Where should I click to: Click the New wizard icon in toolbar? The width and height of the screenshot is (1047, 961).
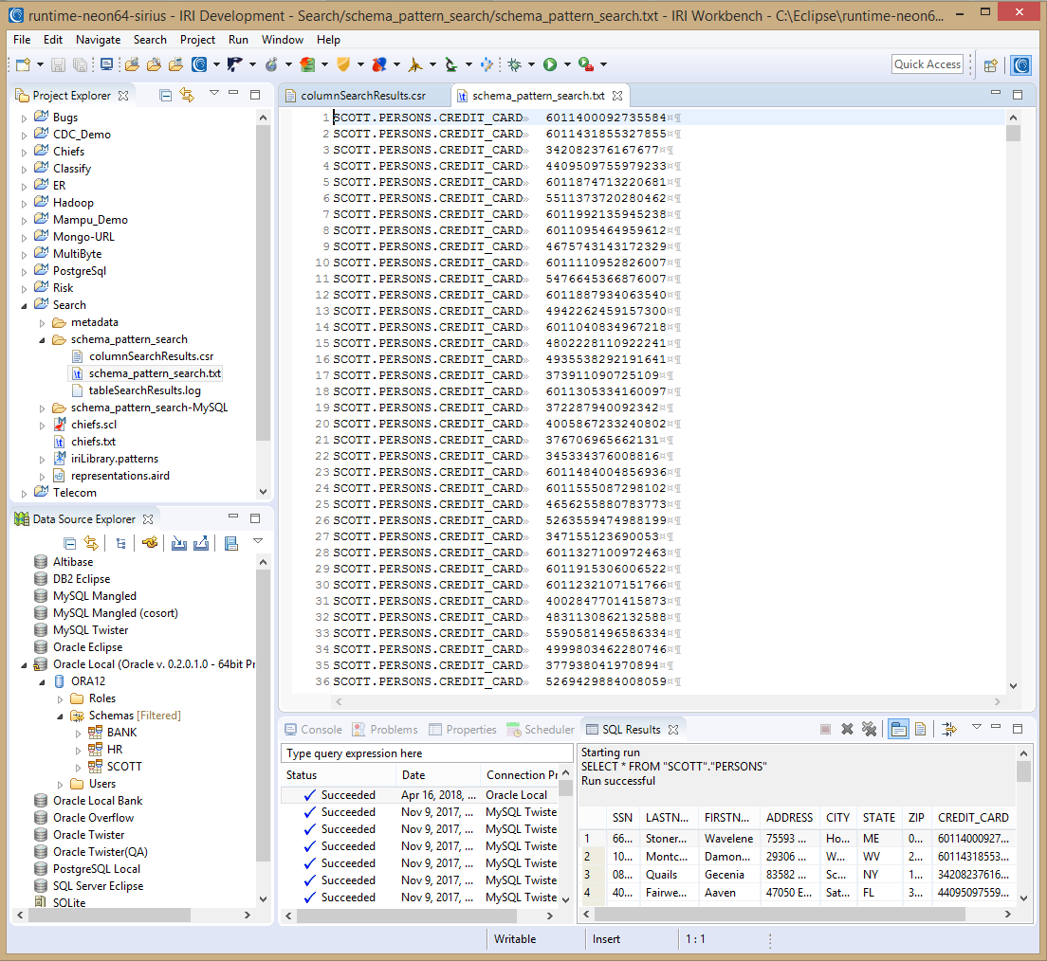point(24,64)
